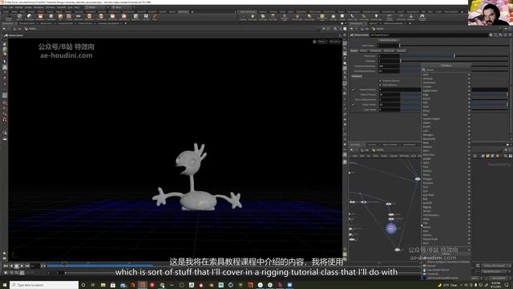The width and height of the screenshot is (513, 289).
Task: Switch to the Material Palette pane tab
Action: (x=390, y=144)
